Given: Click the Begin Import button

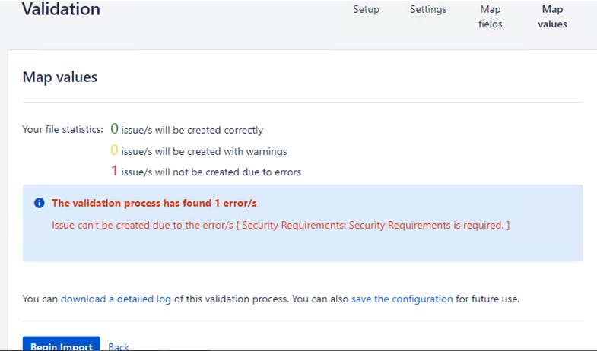Looking at the screenshot, I should click(x=62, y=344).
